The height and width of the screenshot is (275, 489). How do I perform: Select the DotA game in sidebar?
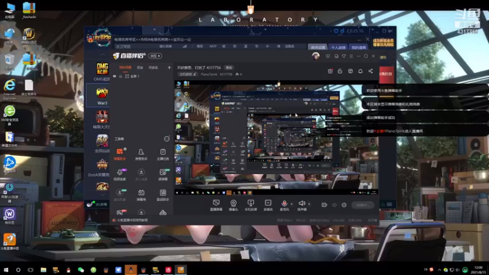[x=99, y=167]
